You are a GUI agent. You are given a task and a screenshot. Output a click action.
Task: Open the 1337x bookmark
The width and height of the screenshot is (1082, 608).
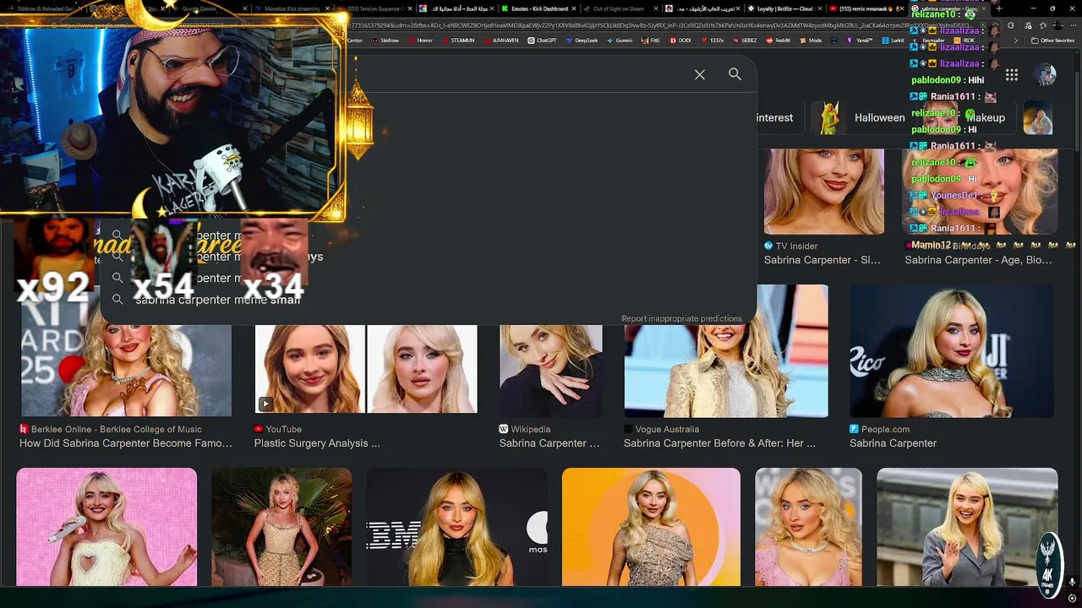point(712,40)
